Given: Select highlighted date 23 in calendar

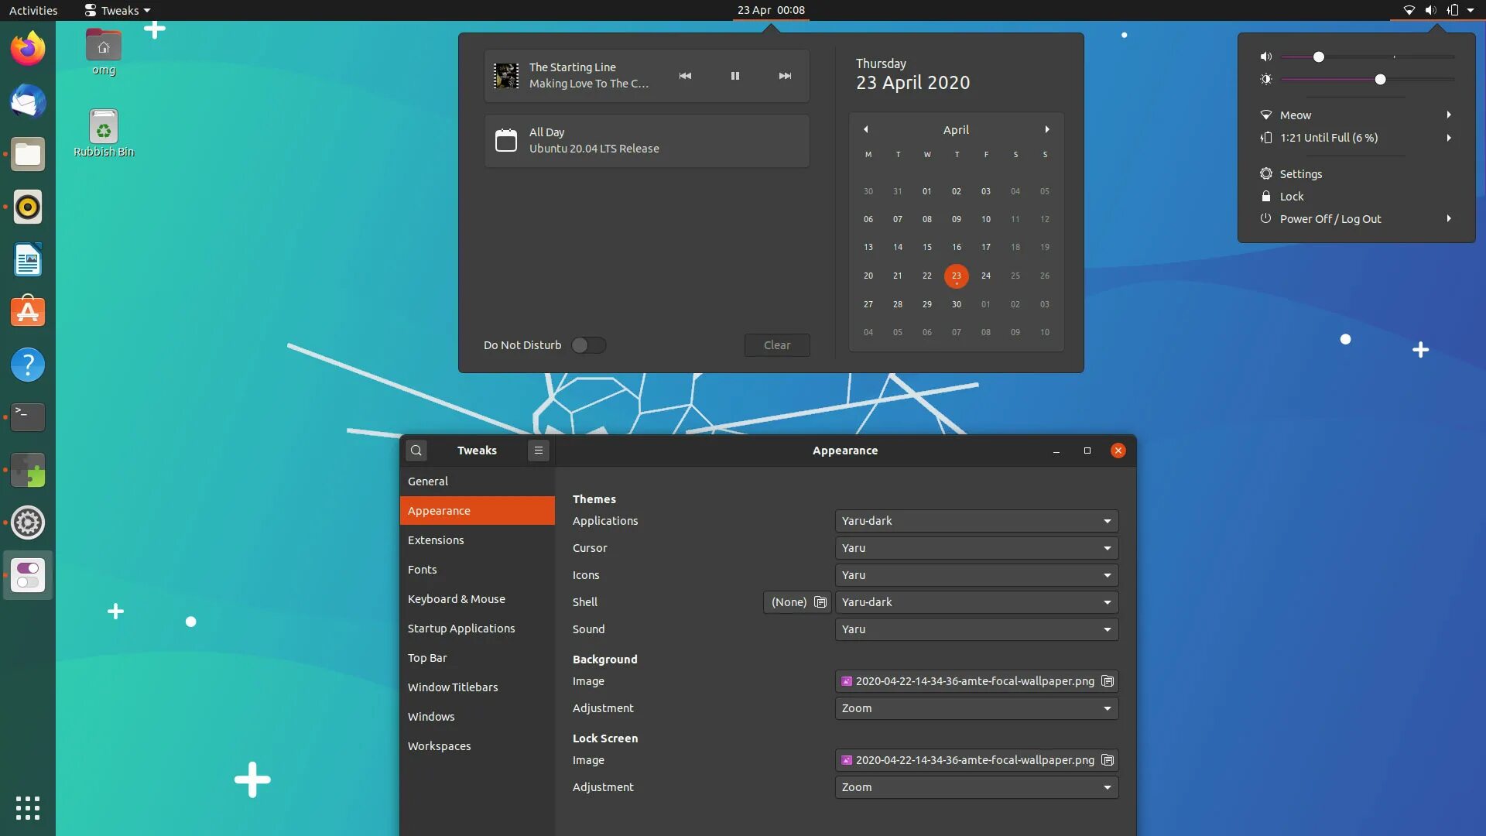Looking at the screenshot, I should click(957, 276).
